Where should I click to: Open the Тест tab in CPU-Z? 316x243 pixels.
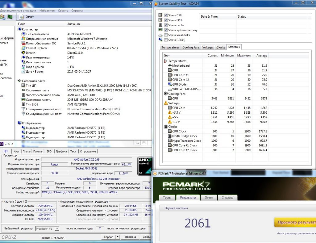click(x=73, y=151)
